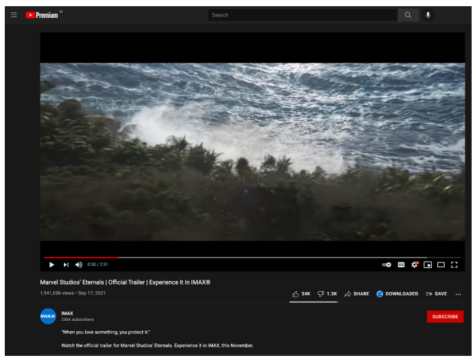
Task: Select the Marvel Studios' Eternals video title
Action: click(125, 282)
